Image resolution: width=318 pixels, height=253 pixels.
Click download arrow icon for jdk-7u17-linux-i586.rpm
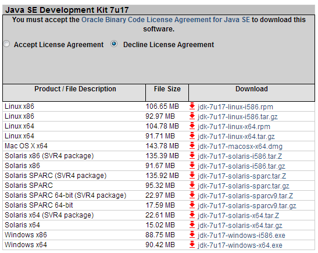click(x=192, y=106)
